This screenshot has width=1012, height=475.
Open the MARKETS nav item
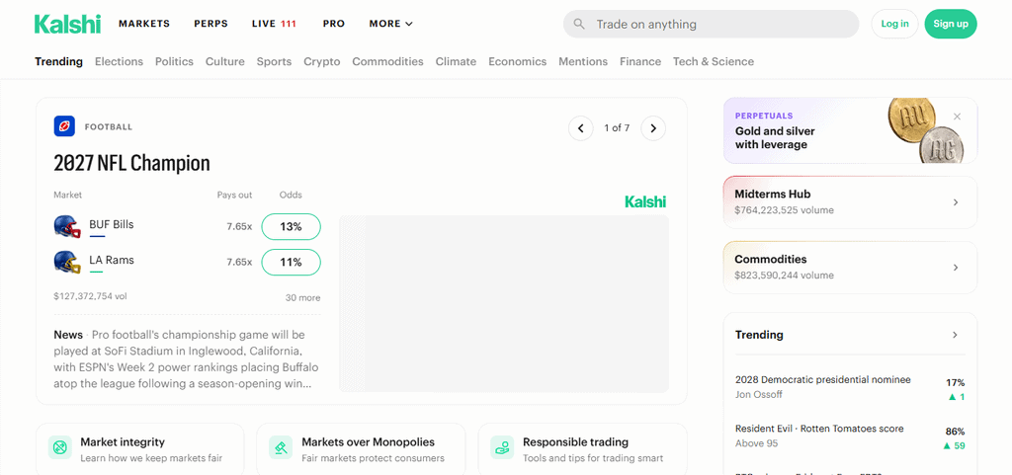pos(144,24)
